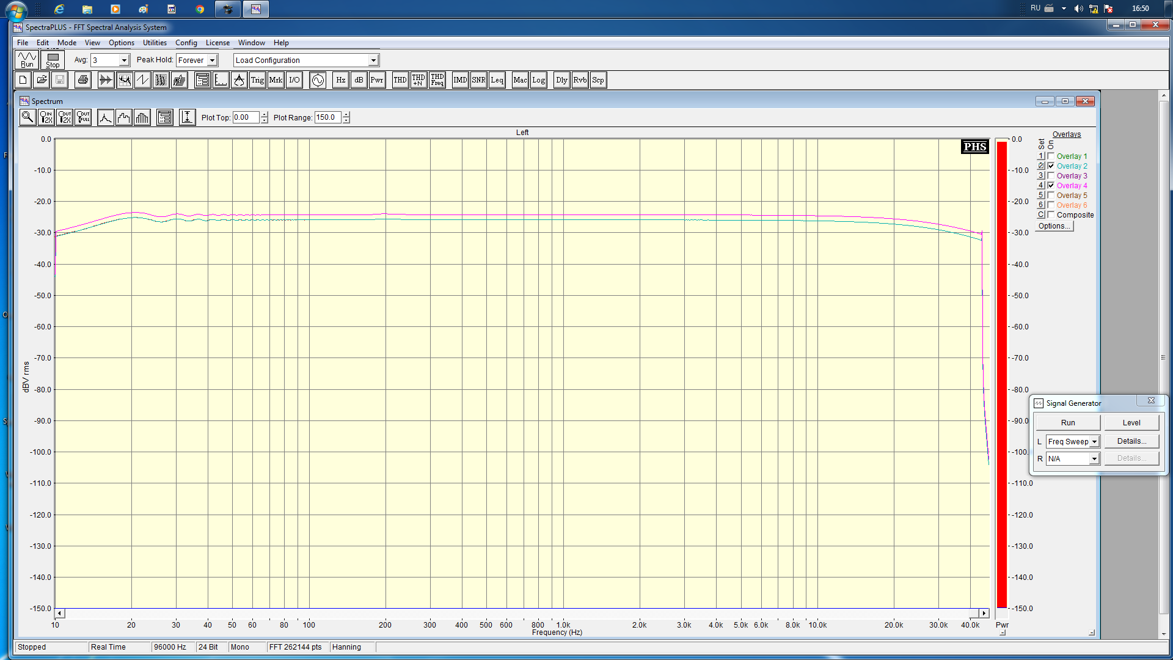Click the Plot Top value field
Screen dimensions: 1173x660
pyautogui.click(x=246, y=117)
